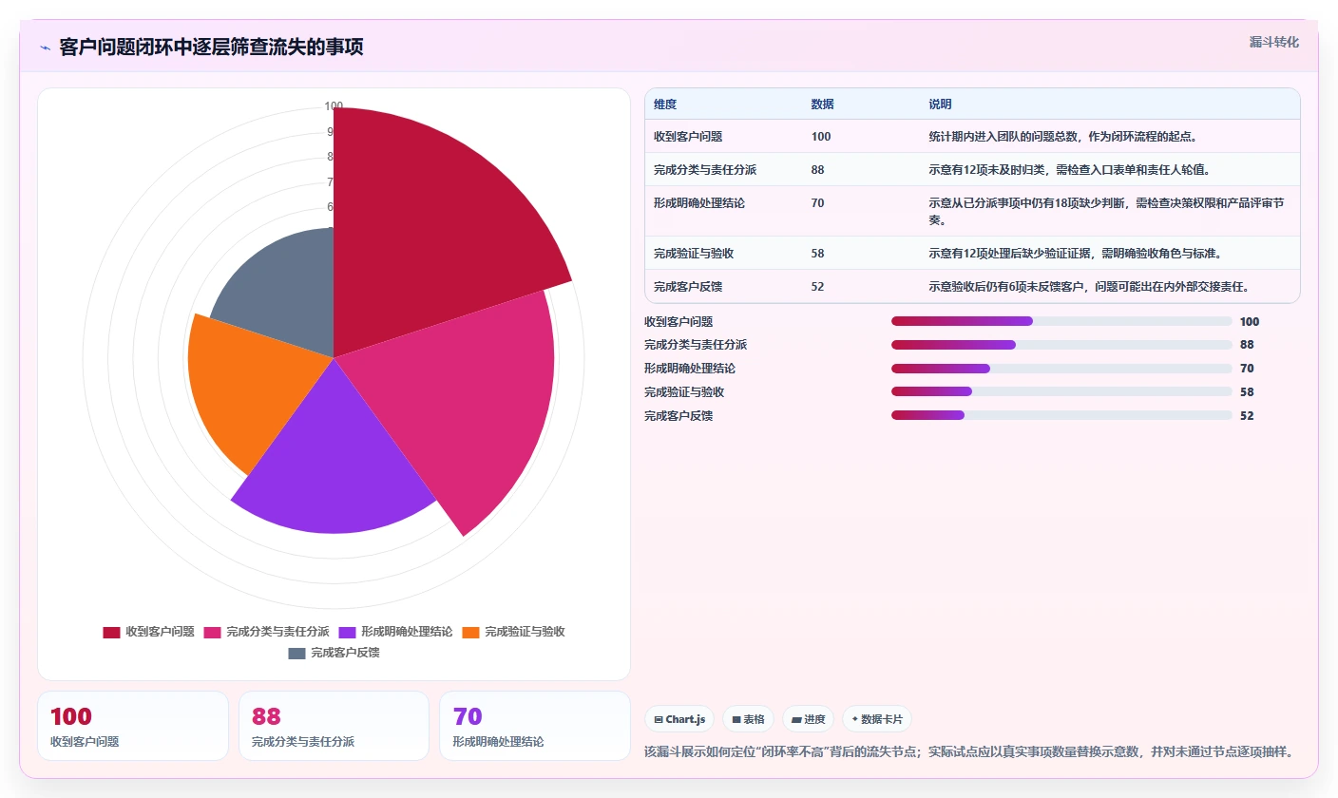Click the 表格 tag button
Viewport: 1338px width, 798px height.
(748, 719)
